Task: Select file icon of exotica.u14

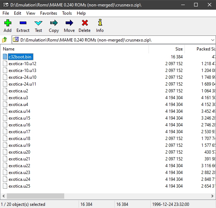Action: tap(5, 111)
